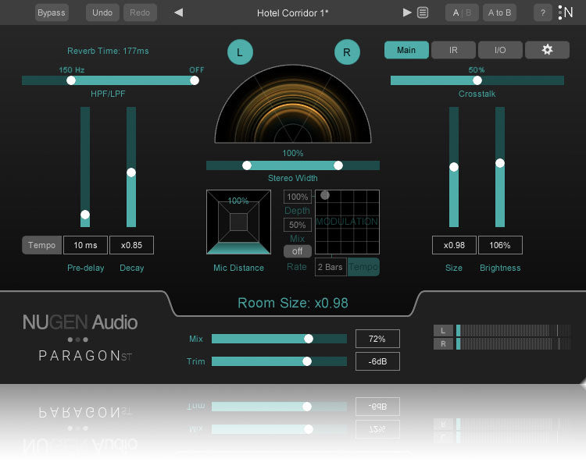Open preset name Hotel Corridor 1*
Image resolution: width=586 pixels, height=462 pixels.
[293, 13]
